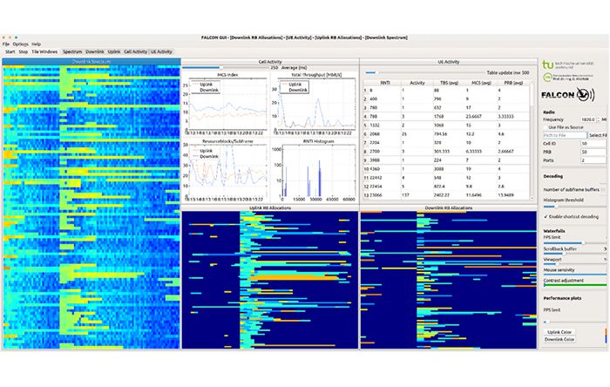610x387 pixels.
Task: Click the Start toolbar button
Action: pos(10,52)
